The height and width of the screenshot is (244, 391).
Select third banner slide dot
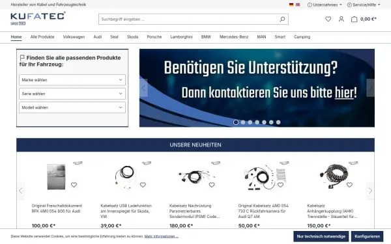tap(250, 122)
